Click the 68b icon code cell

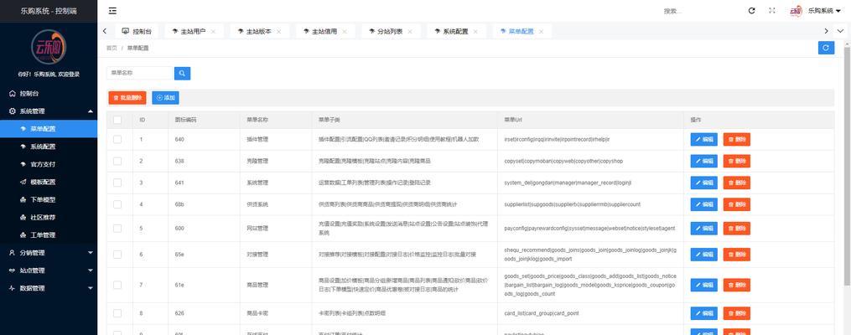click(x=204, y=204)
